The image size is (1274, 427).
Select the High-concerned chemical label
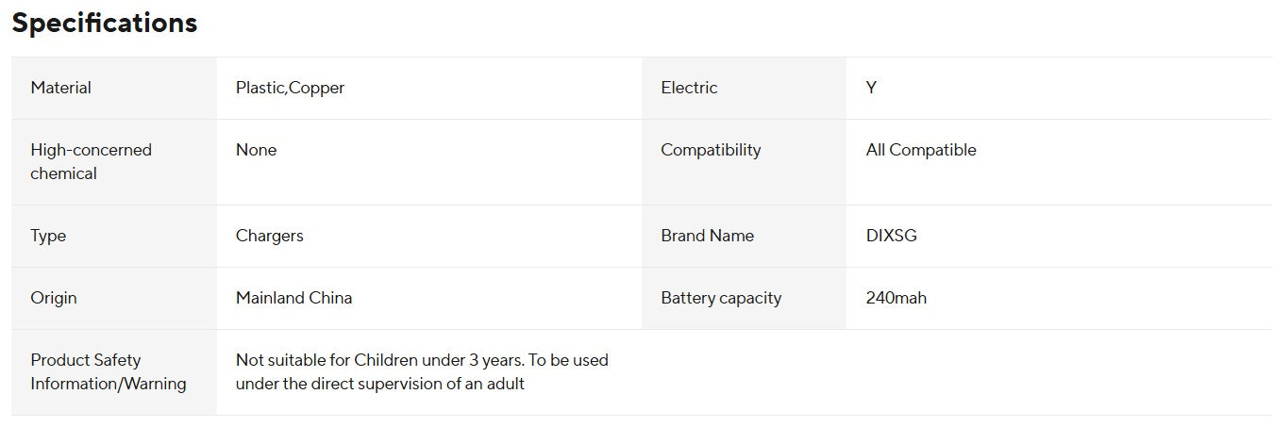[x=91, y=161]
